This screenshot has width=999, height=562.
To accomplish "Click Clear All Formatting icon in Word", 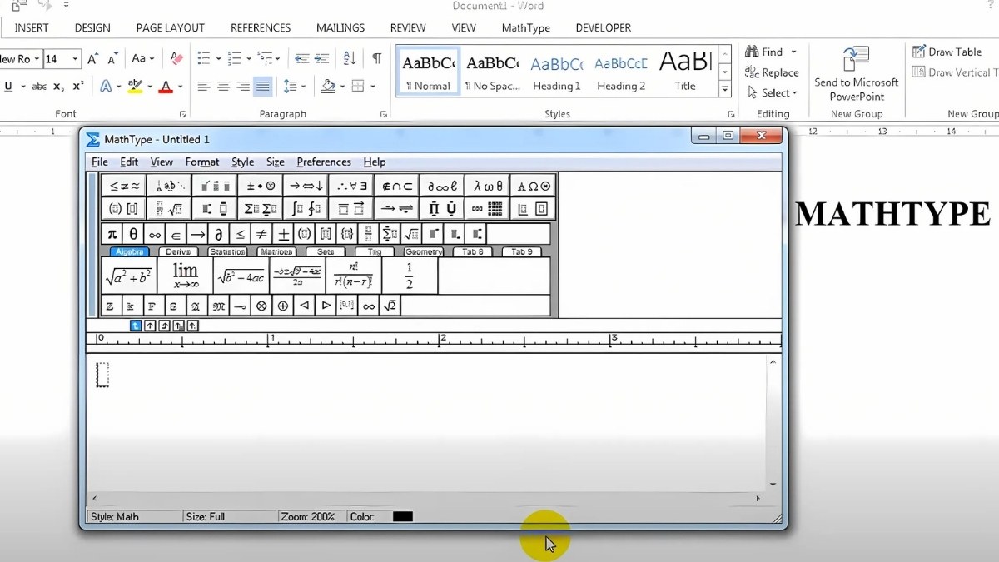I will click(176, 58).
